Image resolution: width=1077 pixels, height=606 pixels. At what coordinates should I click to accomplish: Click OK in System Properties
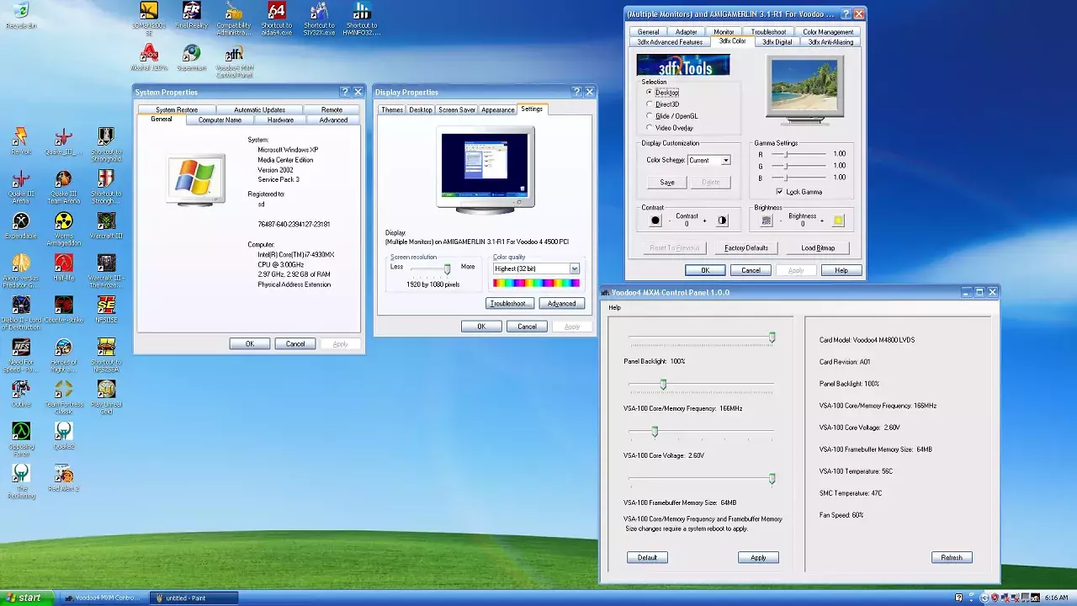click(249, 343)
